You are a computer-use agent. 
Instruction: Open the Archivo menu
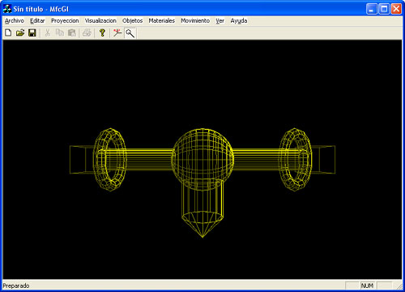pos(15,21)
